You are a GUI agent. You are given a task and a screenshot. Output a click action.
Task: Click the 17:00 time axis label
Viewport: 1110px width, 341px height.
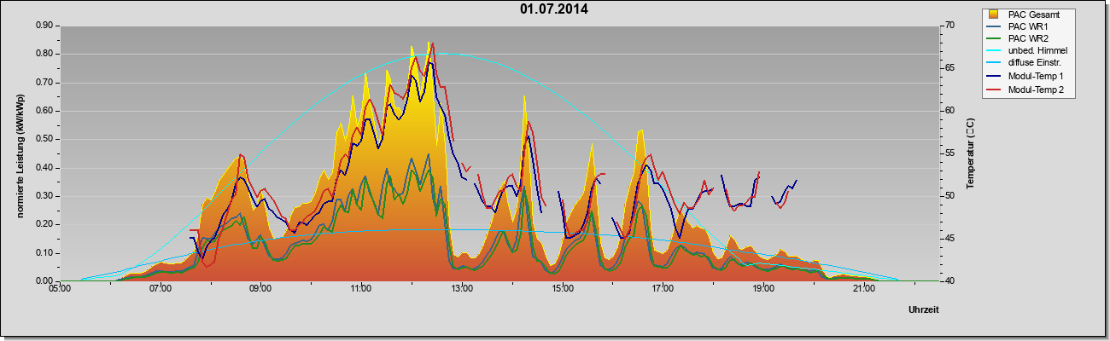[x=663, y=290]
